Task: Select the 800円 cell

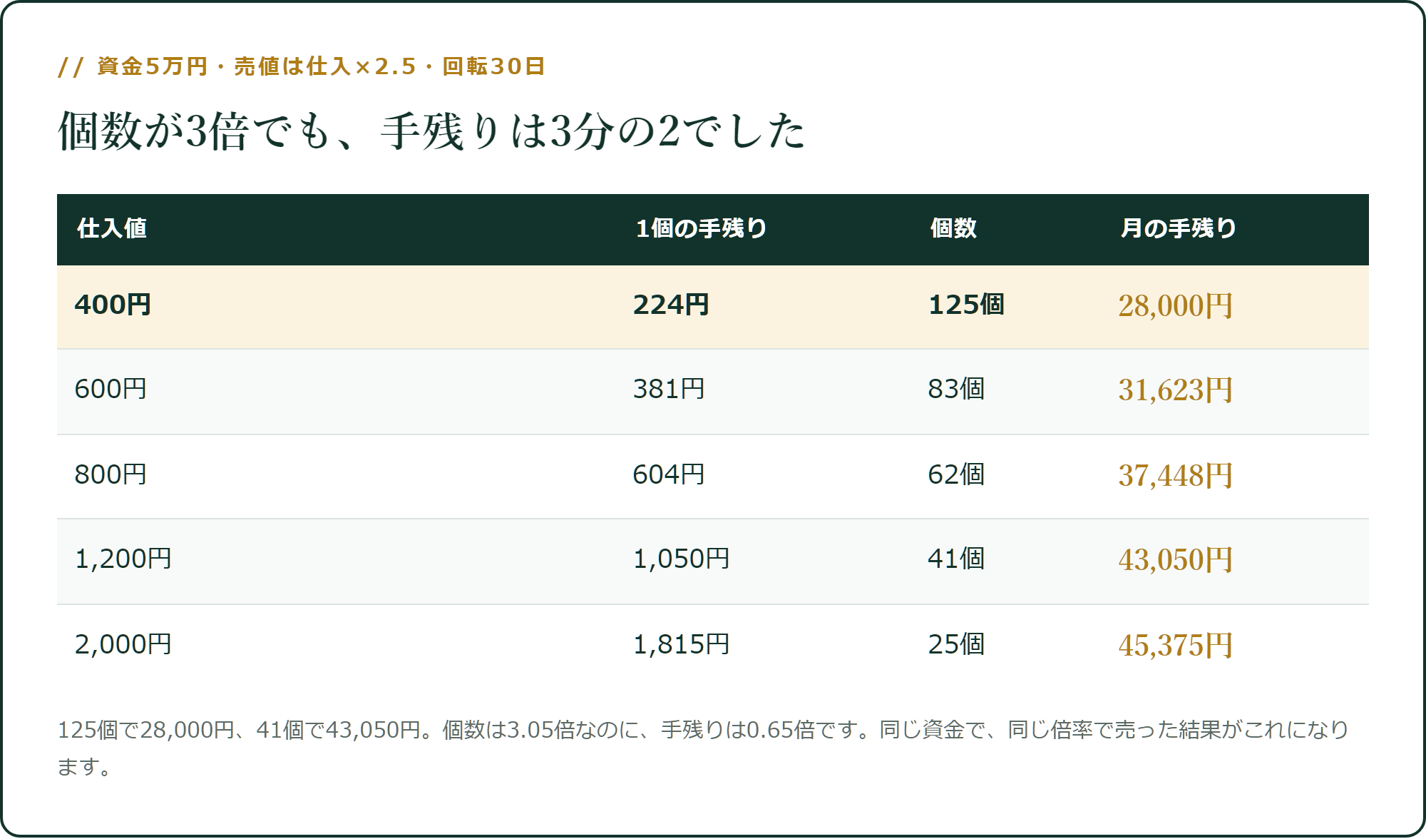Action: pos(111,475)
